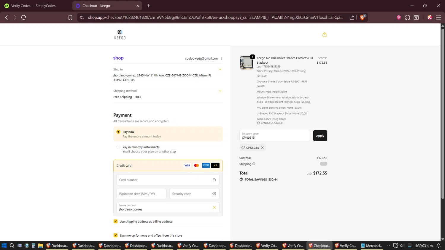Open the notifications bell in system tray

[x=438, y=246]
